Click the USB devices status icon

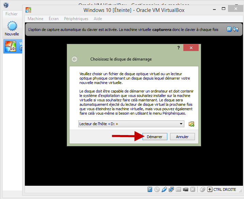pyautogui.click(x=164, y=189)
